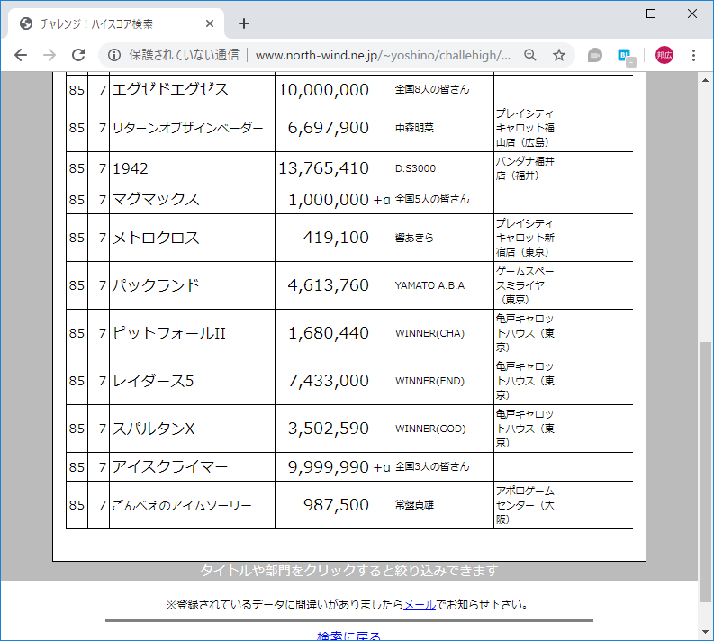Click the score 1,680,440
Viewport: 714px width, 641px height.
point(329,333)
